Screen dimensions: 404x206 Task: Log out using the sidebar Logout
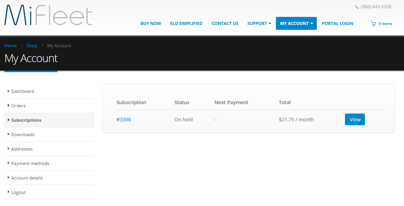[18, 192]
